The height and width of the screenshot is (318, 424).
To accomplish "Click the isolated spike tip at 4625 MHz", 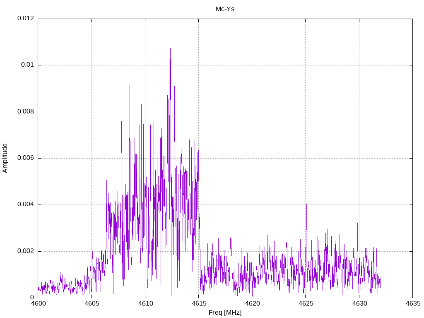I will (306, 205).
